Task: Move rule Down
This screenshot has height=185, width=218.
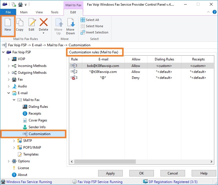Action: pyautogui.click(x=71, y=26)
